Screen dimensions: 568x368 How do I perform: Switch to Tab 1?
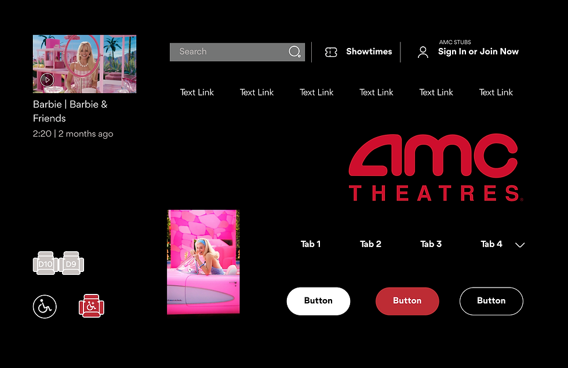tap(311, 244)
